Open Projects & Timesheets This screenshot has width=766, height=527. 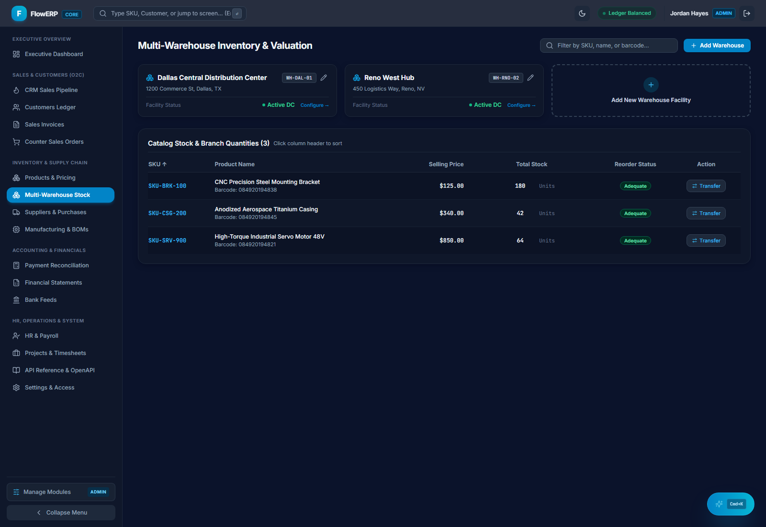(61, 353)
